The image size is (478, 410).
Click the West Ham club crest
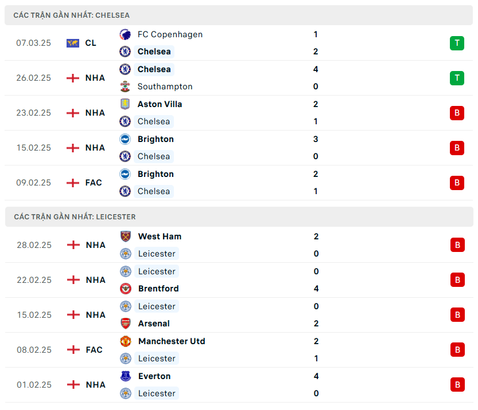125,236
